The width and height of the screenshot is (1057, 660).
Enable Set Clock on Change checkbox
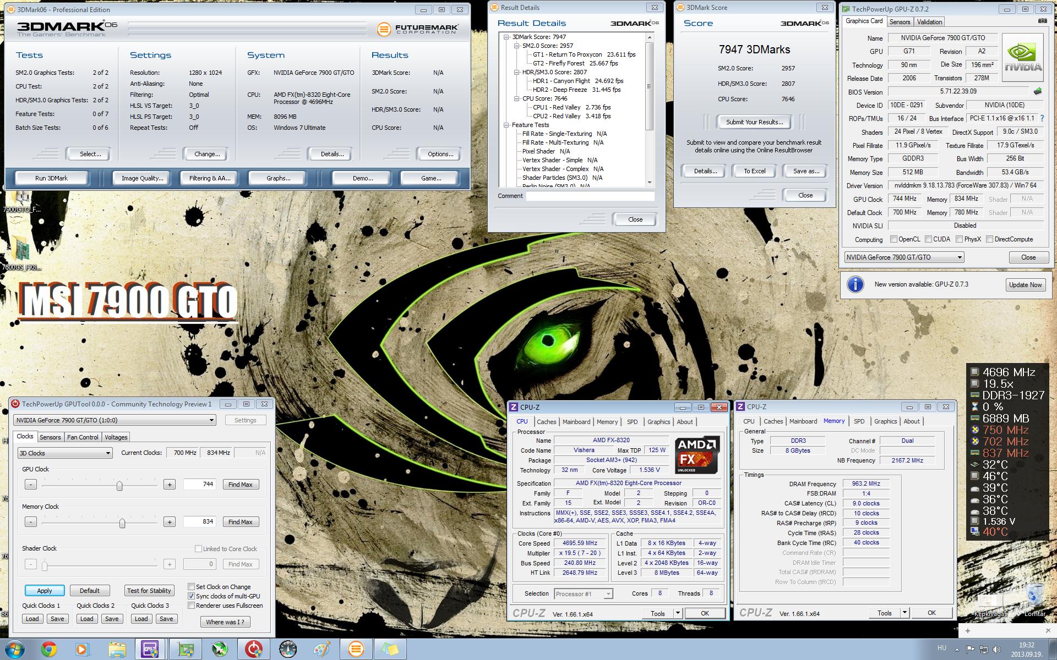[191, 586]
